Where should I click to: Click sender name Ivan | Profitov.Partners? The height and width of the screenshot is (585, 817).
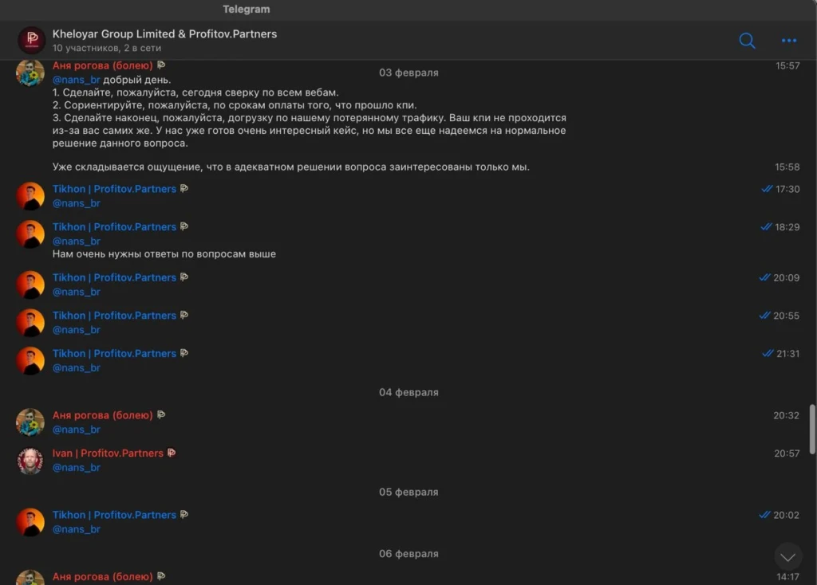click(108, 453)
